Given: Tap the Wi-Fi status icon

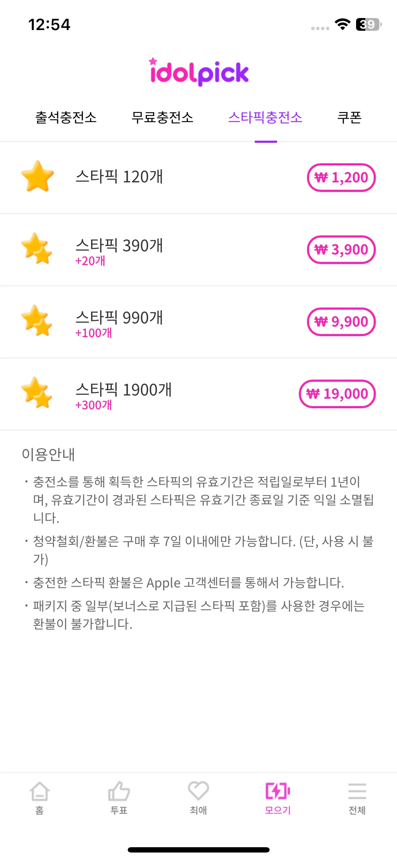Looking at the screenshot, I should [x=342, y=24].
